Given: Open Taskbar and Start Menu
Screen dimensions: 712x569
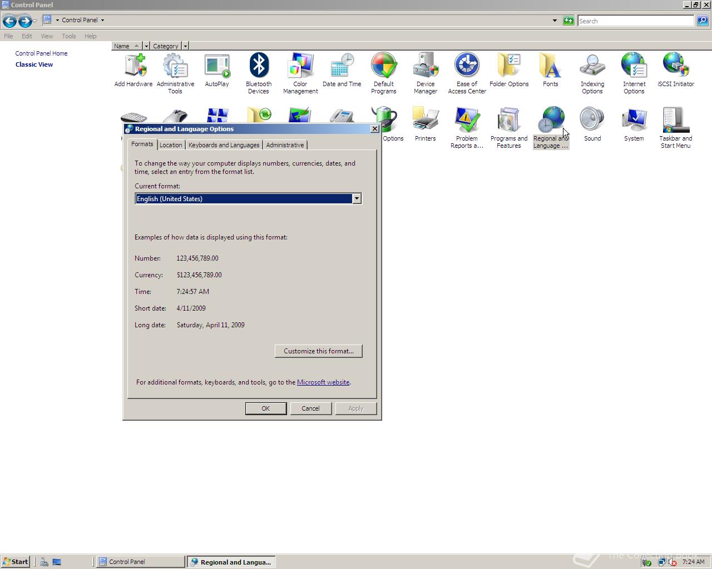Looking at the screenshot, I should click(x=676, y=128).
